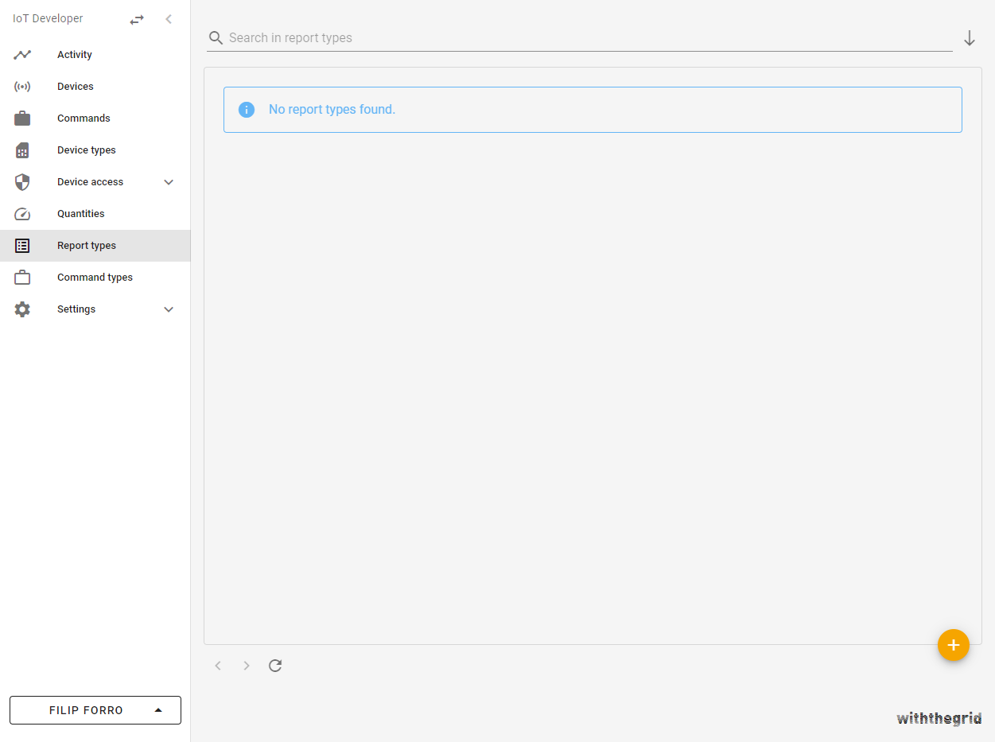995x742 pixels.
Task: Open Quantities via its gauge icon
Action: pos(21,213)
